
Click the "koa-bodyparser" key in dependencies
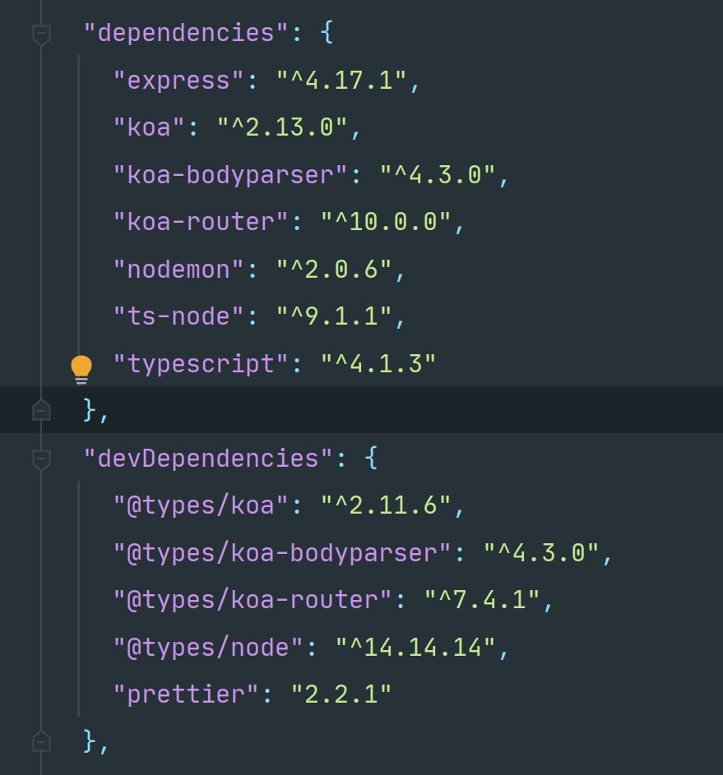pyautogui.click(x=230, y=175)
